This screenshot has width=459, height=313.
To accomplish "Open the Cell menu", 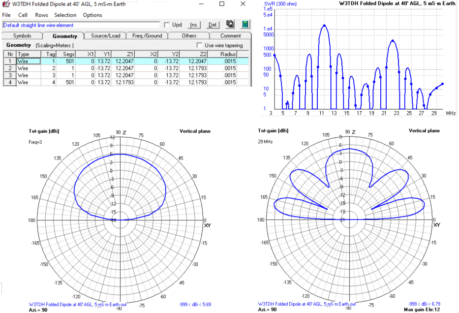I will click(23, 15).
